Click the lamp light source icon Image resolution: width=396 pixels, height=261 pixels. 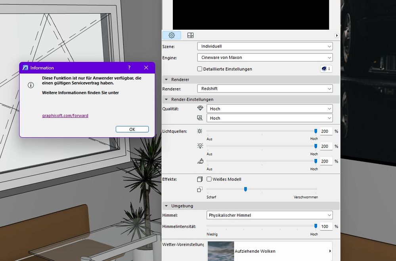click(200, 146)
